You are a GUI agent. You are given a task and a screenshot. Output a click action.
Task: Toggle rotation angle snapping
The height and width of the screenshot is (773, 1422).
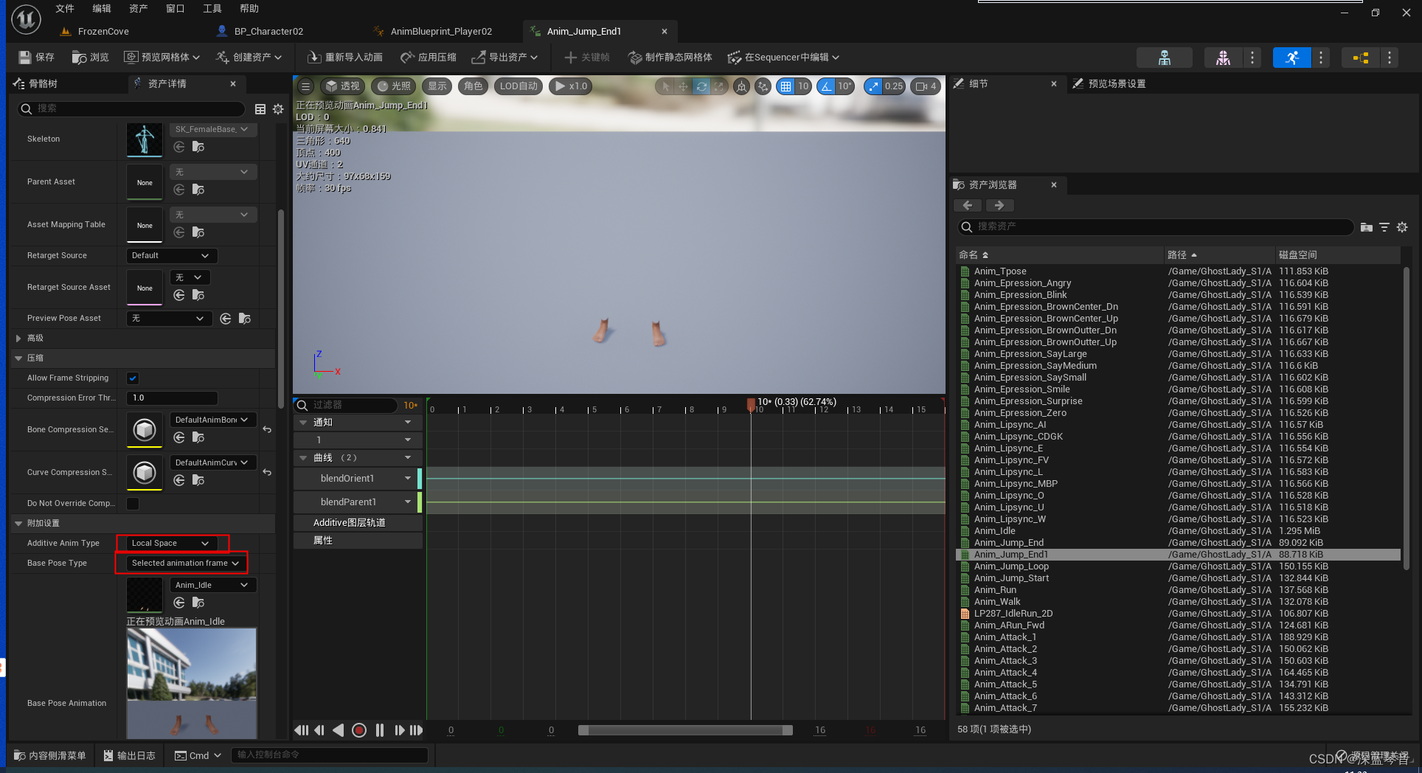tap(827, 86)
